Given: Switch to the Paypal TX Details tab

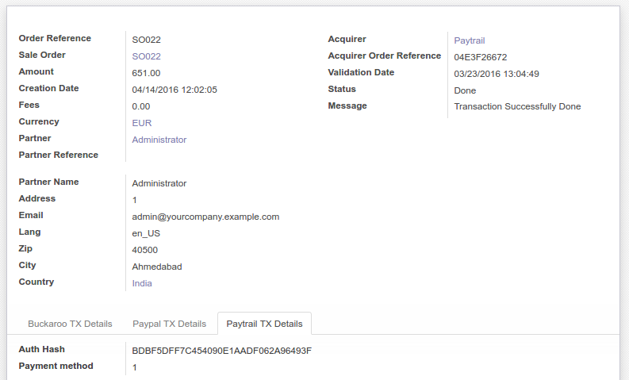Looking at the screenshot, I should pyautogui.click(x=169, y=324).
